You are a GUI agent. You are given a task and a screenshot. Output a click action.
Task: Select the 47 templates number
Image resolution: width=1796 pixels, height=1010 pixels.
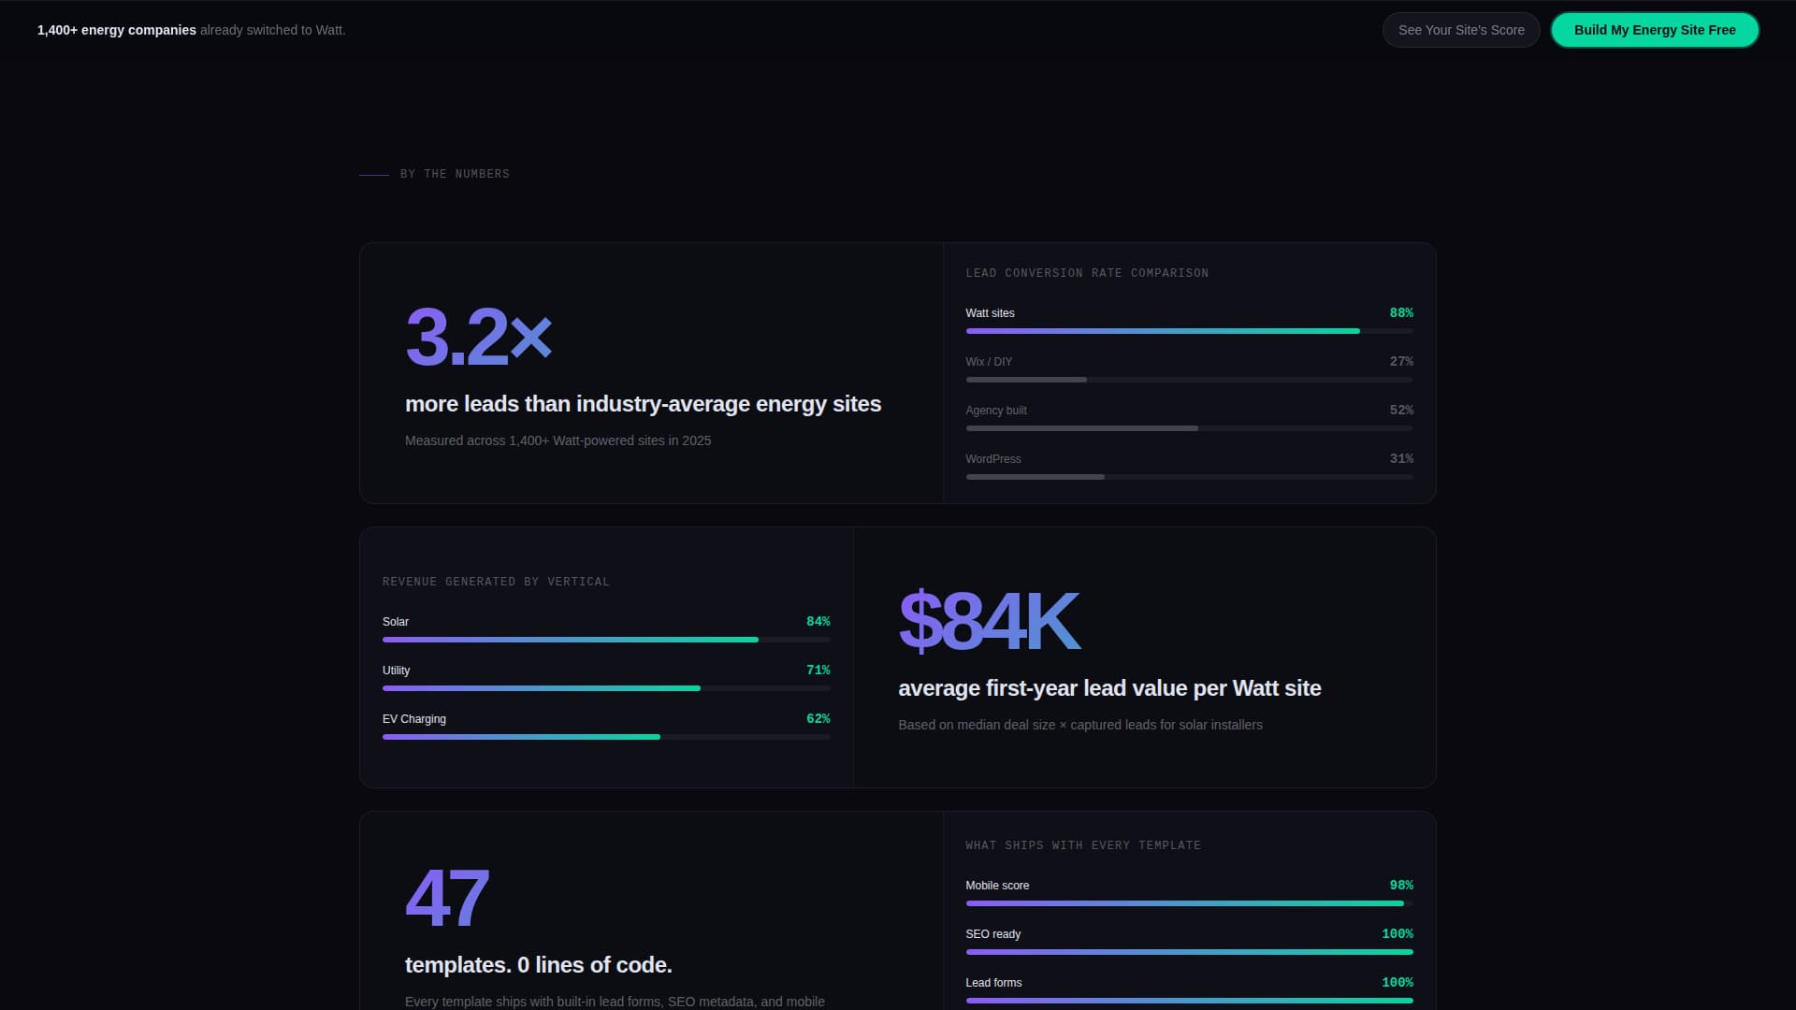pos(447,897)
